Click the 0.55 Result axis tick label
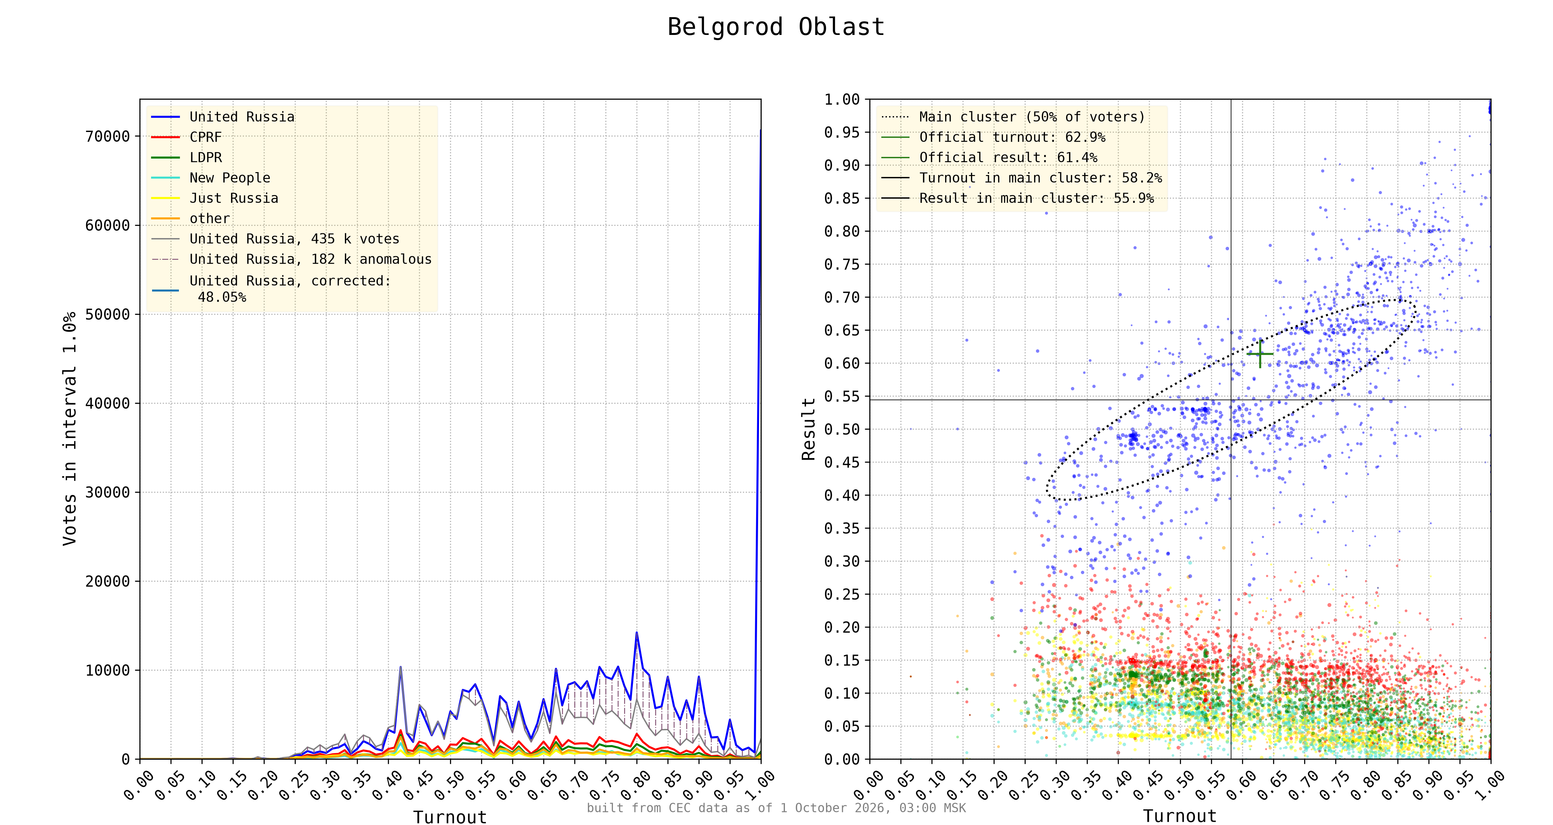The width and height of the screenshot is (1553, 825). pos(842,396)
